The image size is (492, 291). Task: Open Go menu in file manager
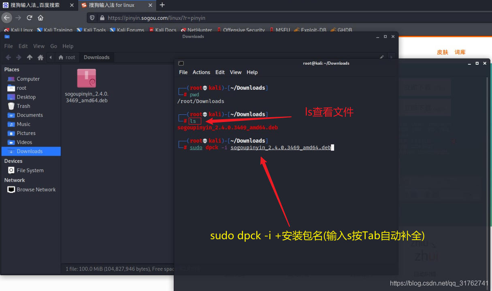[x=53, y=46]
